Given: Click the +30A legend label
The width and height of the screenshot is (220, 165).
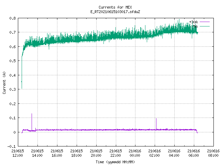Looking at the screenshot, I should click(193, 22).
